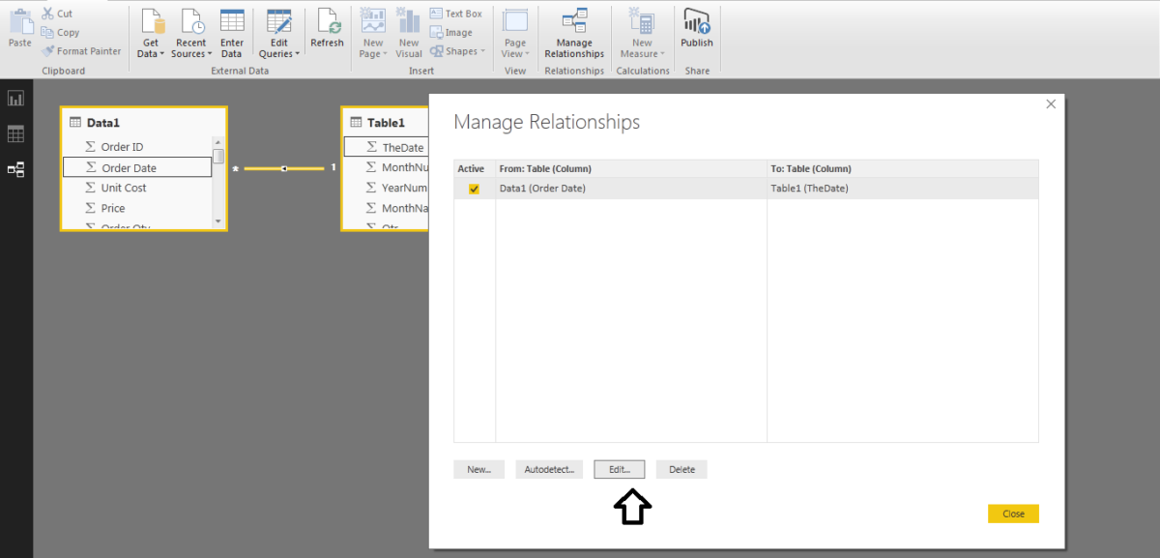The image size is (1160, 558).
Task: Switch to the Relationships view in the sidebar
Action: [15, 169]
